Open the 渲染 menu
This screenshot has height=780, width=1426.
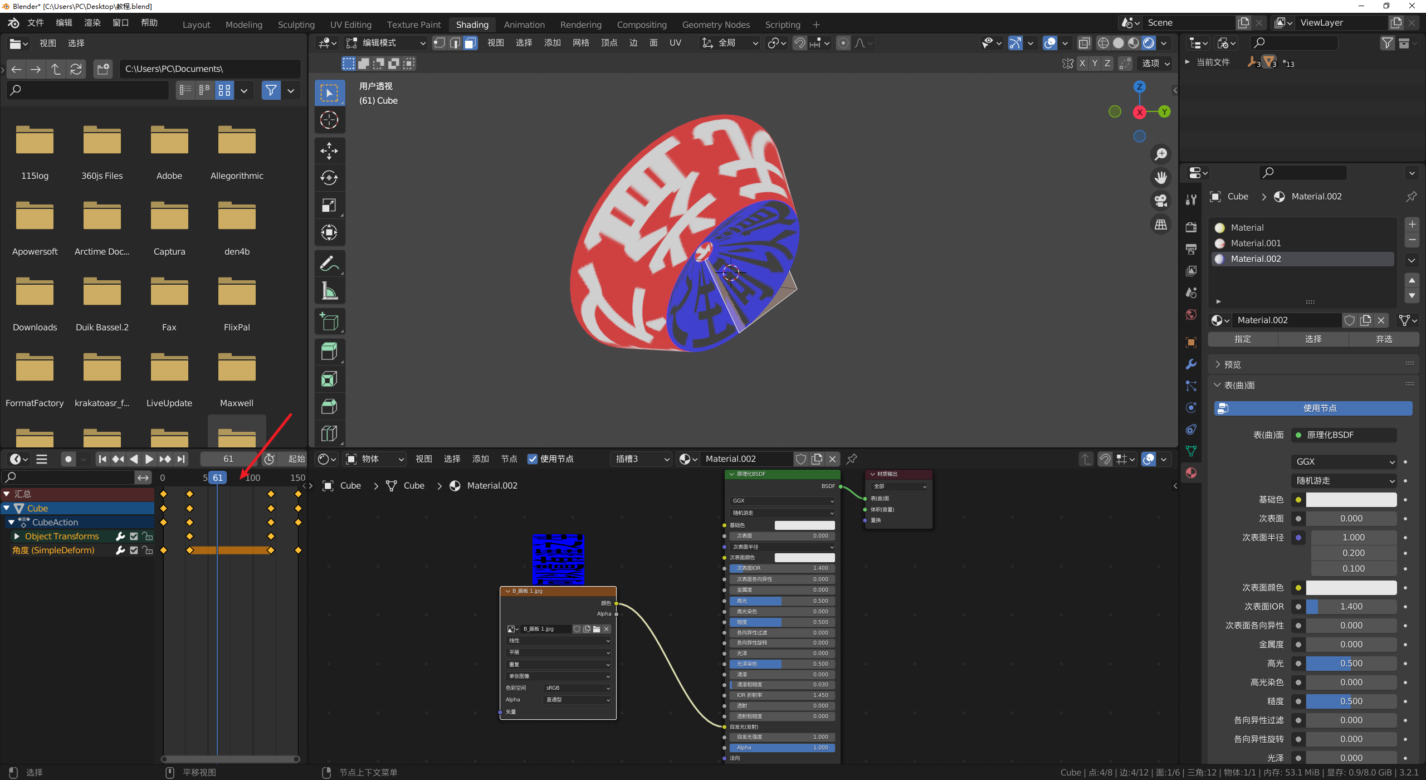pyautogui.click(x=92, y=23)
